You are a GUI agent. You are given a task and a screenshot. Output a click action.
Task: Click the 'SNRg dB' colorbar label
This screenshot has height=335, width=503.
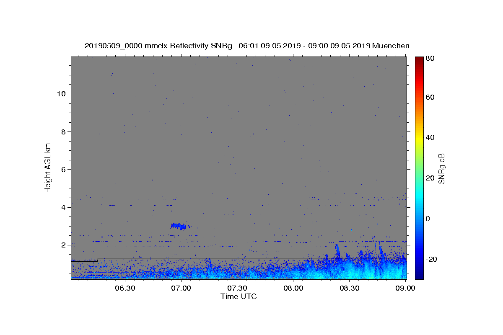click(x=441, y=168)
